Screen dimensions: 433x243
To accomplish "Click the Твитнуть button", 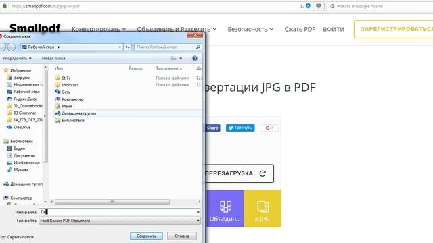I will 240,128.
